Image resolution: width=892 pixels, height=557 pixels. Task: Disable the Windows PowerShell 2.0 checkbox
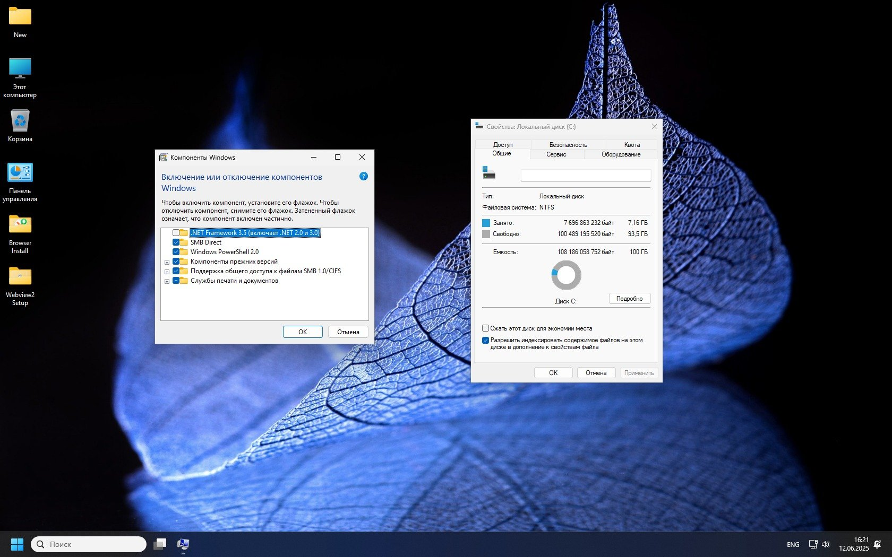point(177,251)
